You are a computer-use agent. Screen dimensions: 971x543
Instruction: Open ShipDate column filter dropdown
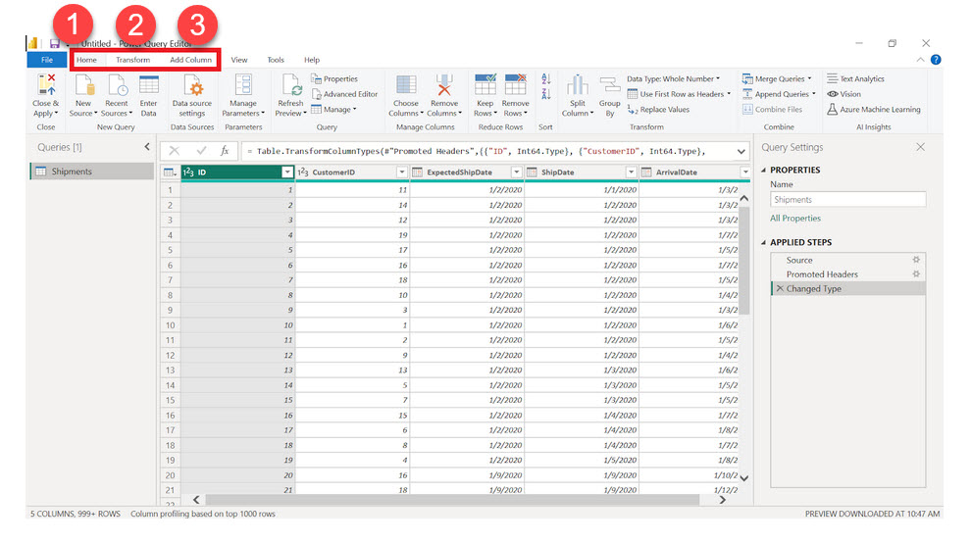631,173
